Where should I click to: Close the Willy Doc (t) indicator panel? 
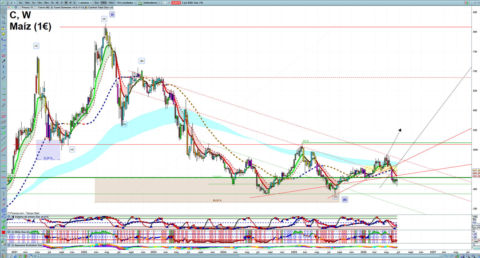pos(9,232)
